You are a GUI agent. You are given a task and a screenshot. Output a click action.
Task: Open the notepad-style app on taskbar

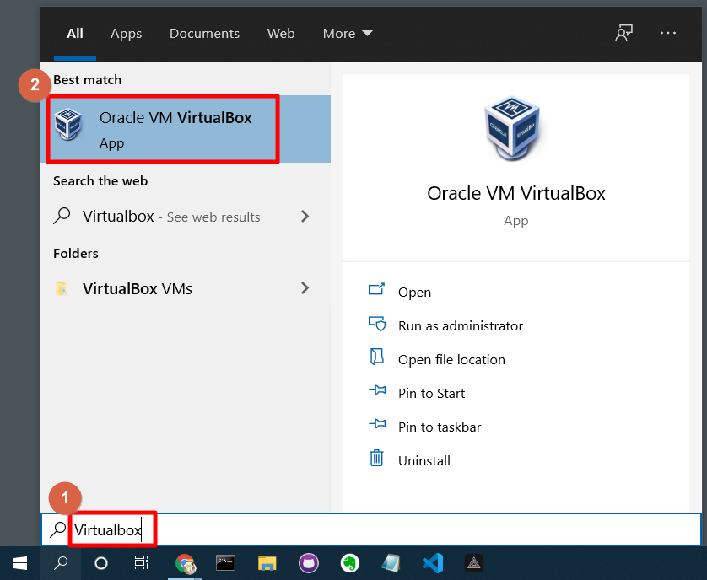[391, 563]
